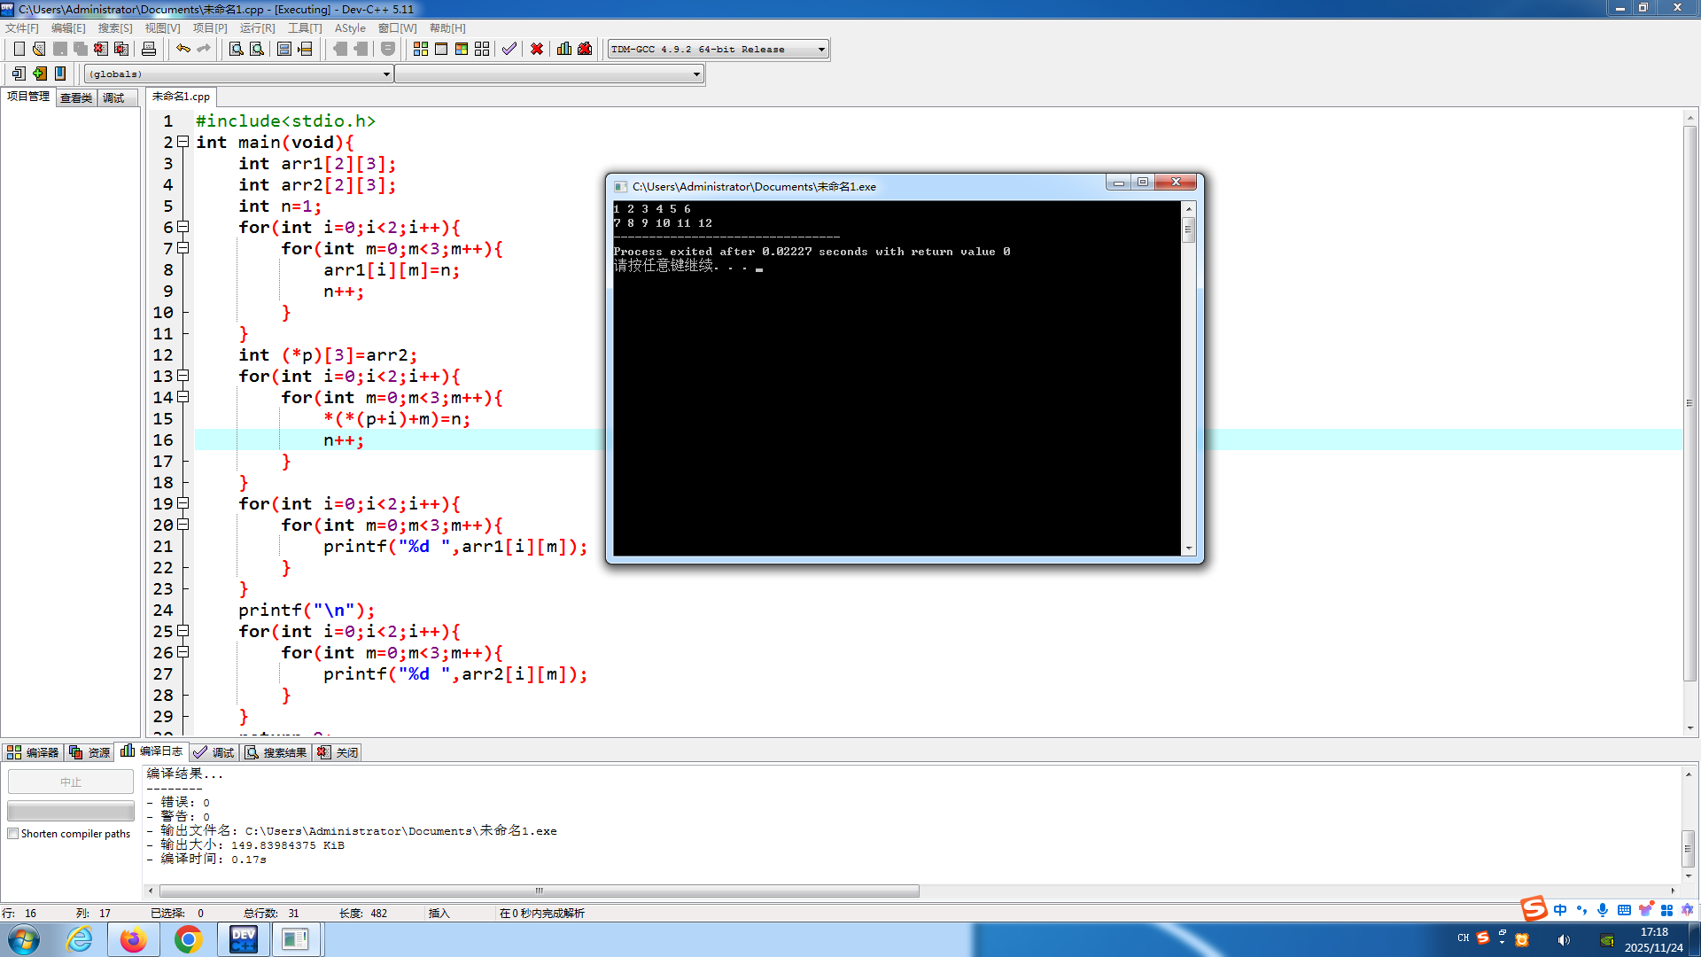Click the Print toolbar icon
Image resolution: width=1701 pixels, height=957 pixels.
[x=149, y=49]
